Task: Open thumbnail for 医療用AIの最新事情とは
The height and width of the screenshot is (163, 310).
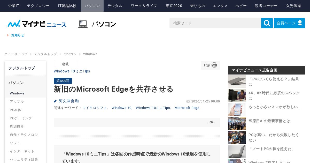Action: coord(237,123)
